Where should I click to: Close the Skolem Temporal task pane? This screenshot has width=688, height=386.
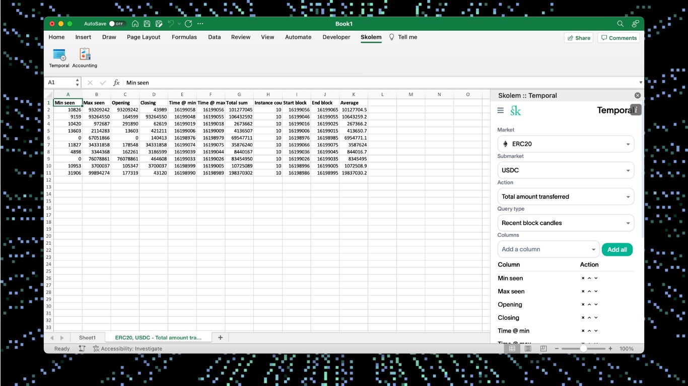tap(638, 95)
